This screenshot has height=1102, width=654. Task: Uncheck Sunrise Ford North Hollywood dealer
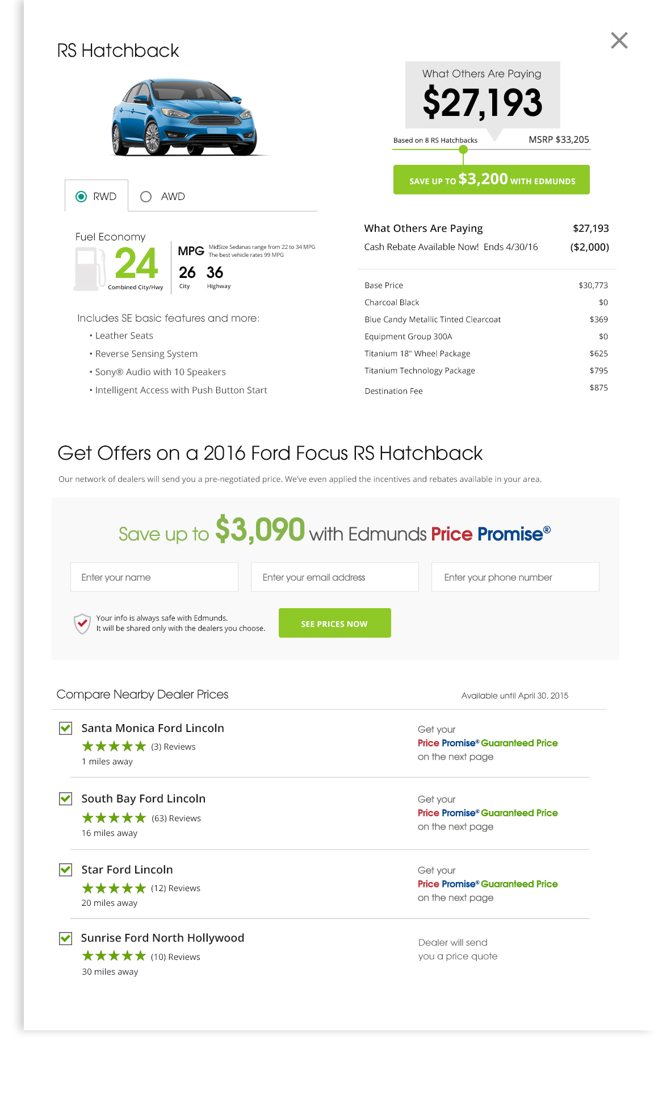(x=66, y=938)
